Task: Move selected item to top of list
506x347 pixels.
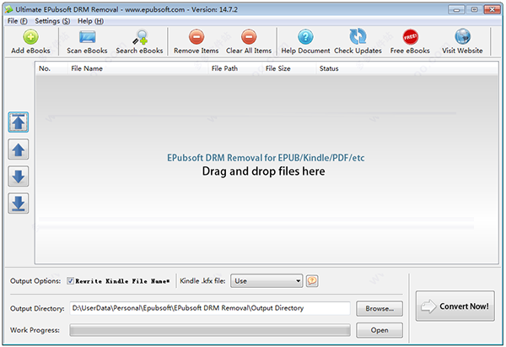Action: (x=19, y=122)
